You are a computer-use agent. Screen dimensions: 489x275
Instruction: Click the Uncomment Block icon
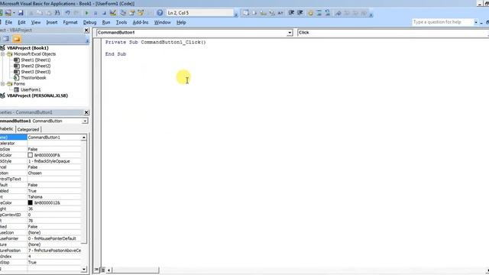pyautogui.click(x=328, y=13)
